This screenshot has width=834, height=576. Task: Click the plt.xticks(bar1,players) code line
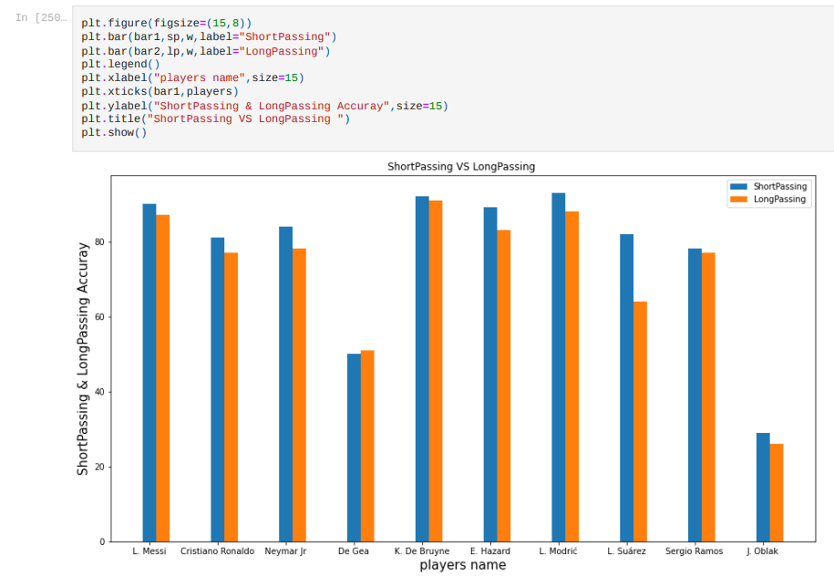[159, 92]
